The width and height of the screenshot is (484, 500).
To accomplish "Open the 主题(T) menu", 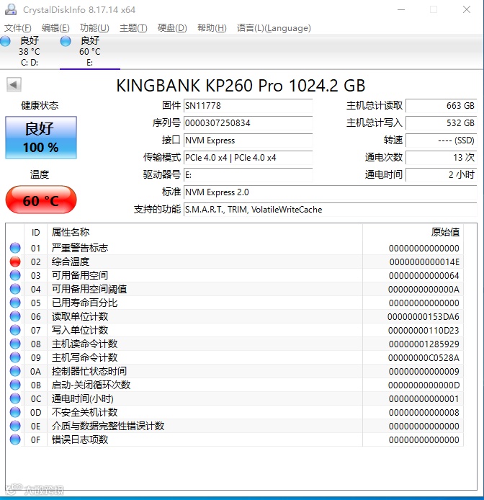I will point(133,28).
